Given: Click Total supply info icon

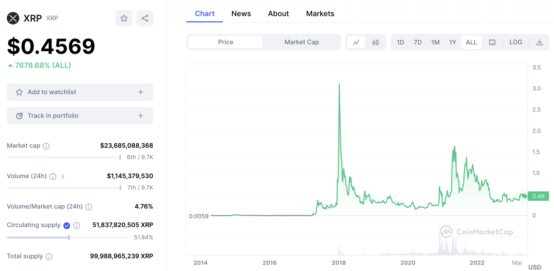Looking at the screenshot, I should (x=49, y=256).
